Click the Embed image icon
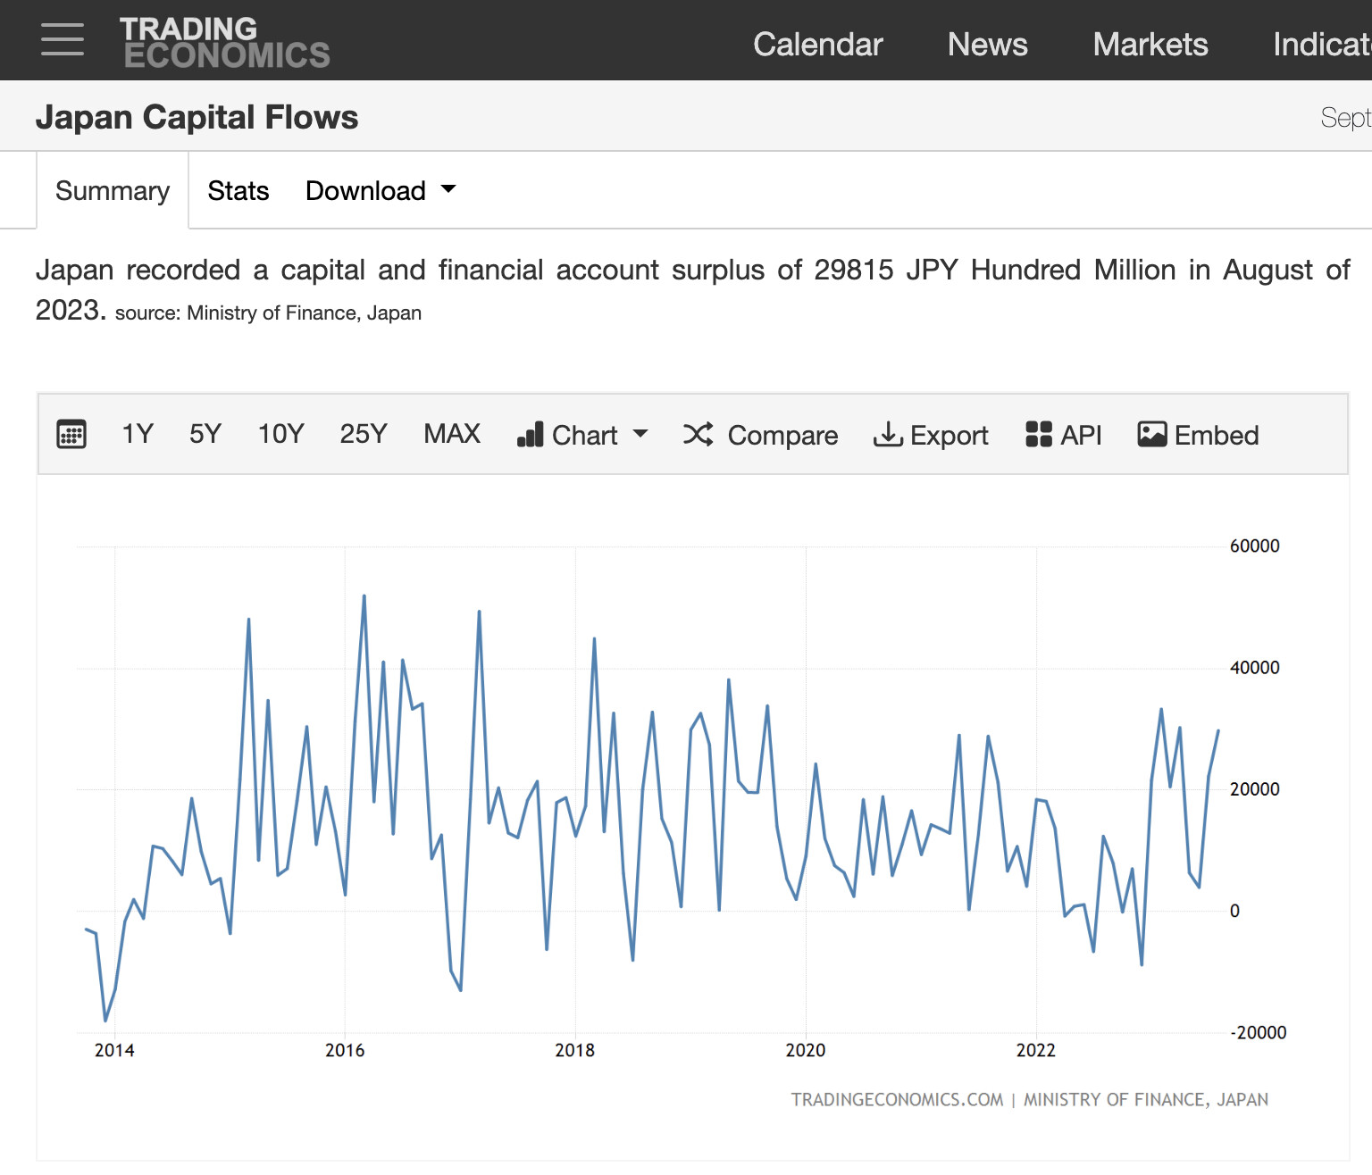This screenshot has height=1175, width=1372. coord(1152,435)
